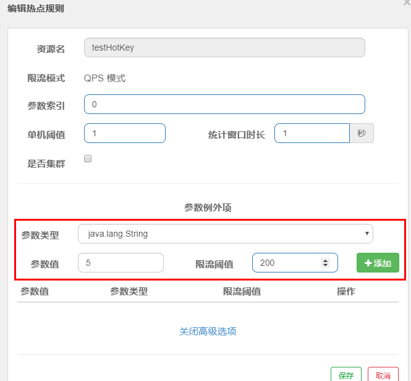Click the 限流阈值 table column header
The height and width of the screenshot is (381, 411).
[x=242, y=292]
